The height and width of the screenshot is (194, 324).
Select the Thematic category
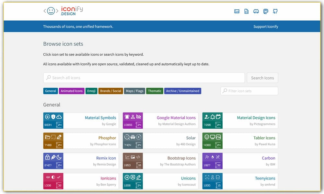[155, 91]
